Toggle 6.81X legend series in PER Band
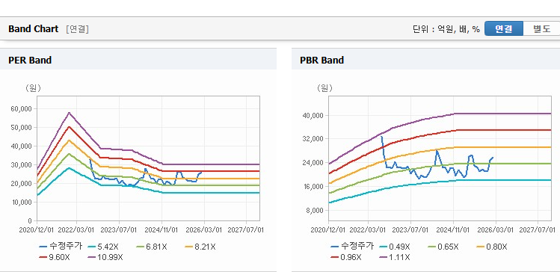This screenshot has height=272, width=560. (x=153, y=247)
